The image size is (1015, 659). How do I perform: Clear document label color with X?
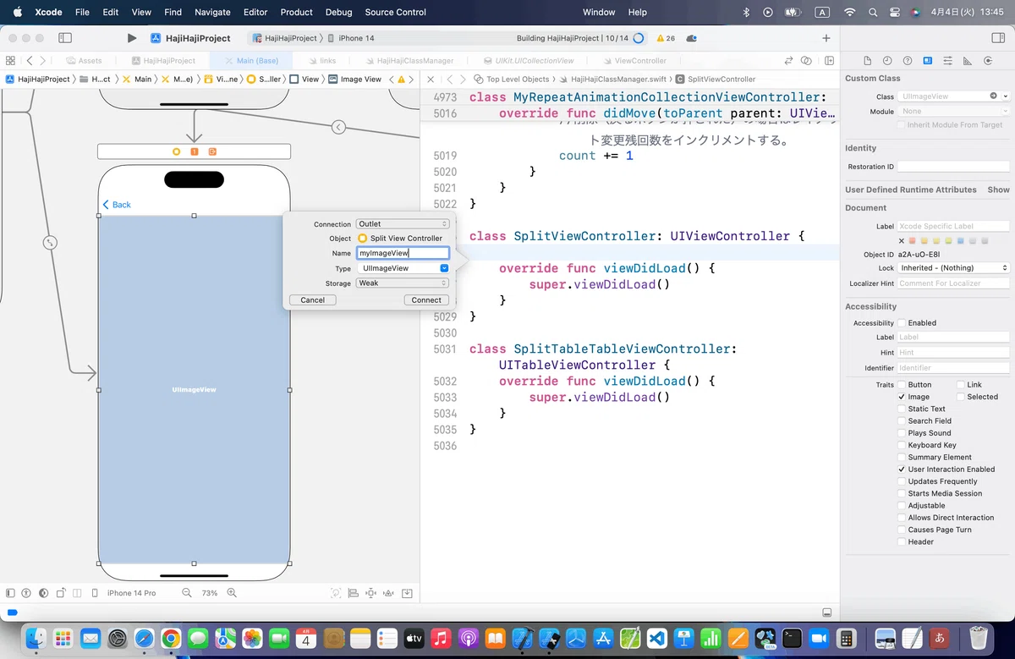tap(902, 241)
